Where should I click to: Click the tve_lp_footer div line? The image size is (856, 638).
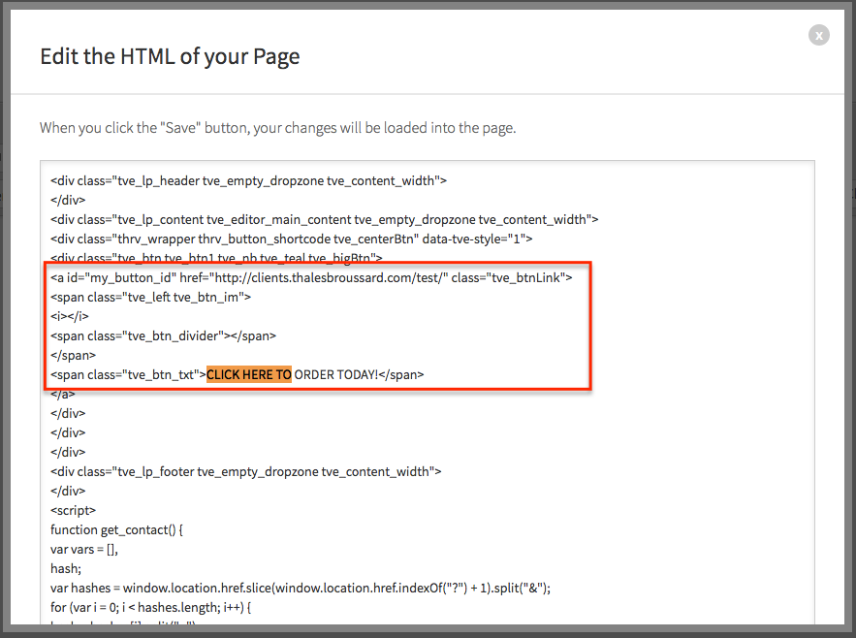[x=245, y=472]
